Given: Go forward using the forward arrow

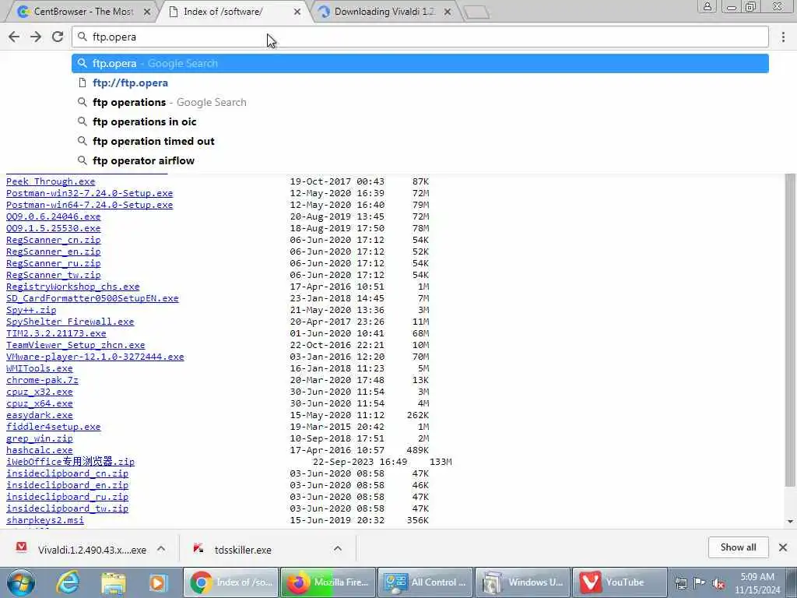Looking at the screenshot, I should point(36,37).
